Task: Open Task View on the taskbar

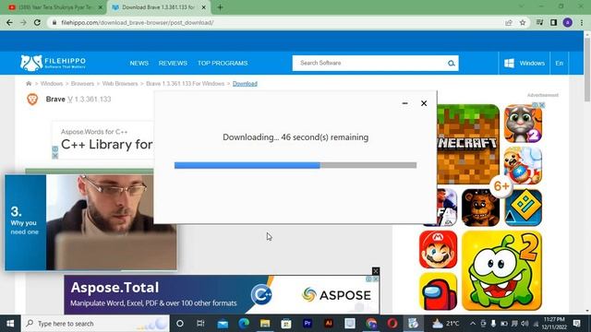Action: coord(200,324)
